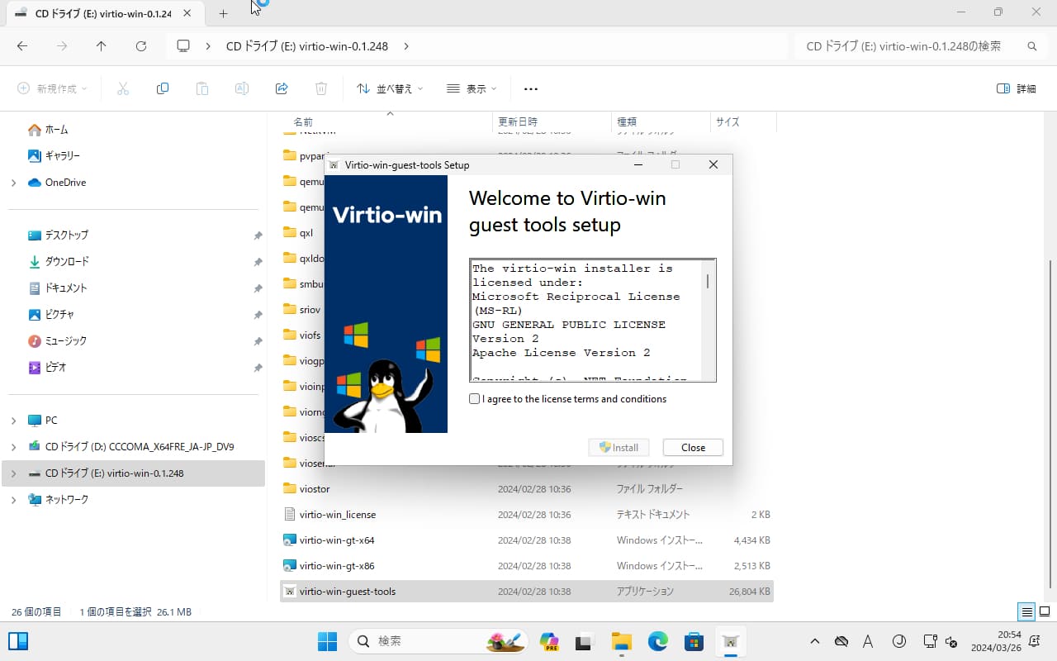Viewport: 1057px width, 661px height.
Task: Select virtio-win-guest-tools application file
Action: point(527,592)
